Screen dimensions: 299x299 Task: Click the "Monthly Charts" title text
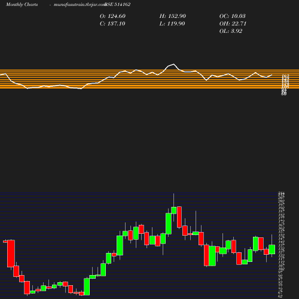[x=22, y=4]
